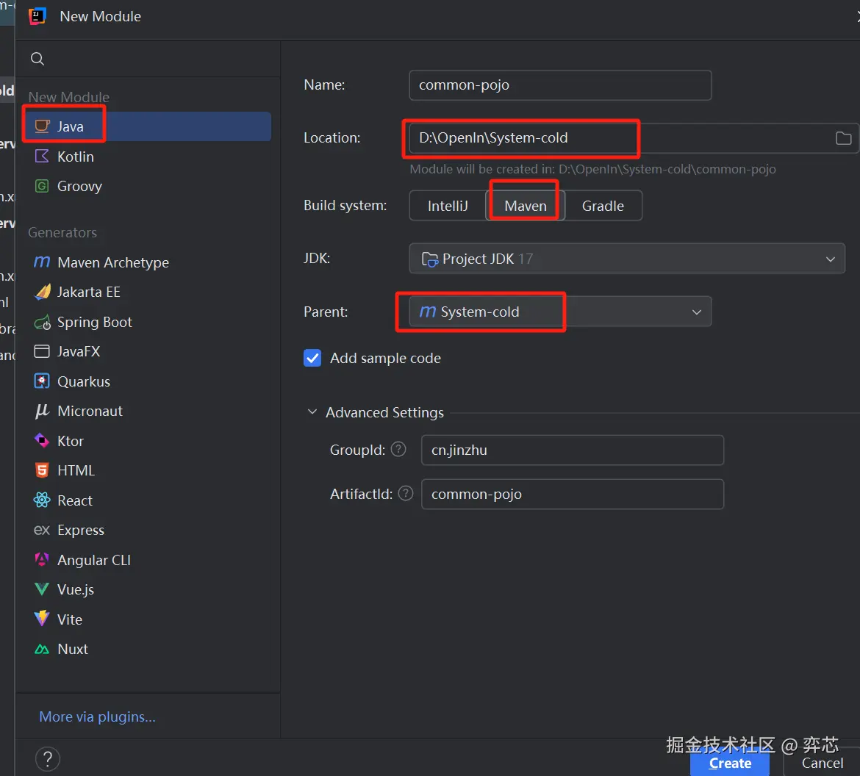Choose the Vue.js generator
This screenshot has height=776, width=860.
[x=149, y=589]
